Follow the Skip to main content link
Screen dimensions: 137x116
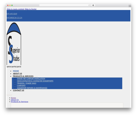pyautogui.click(x=15, y=9)
